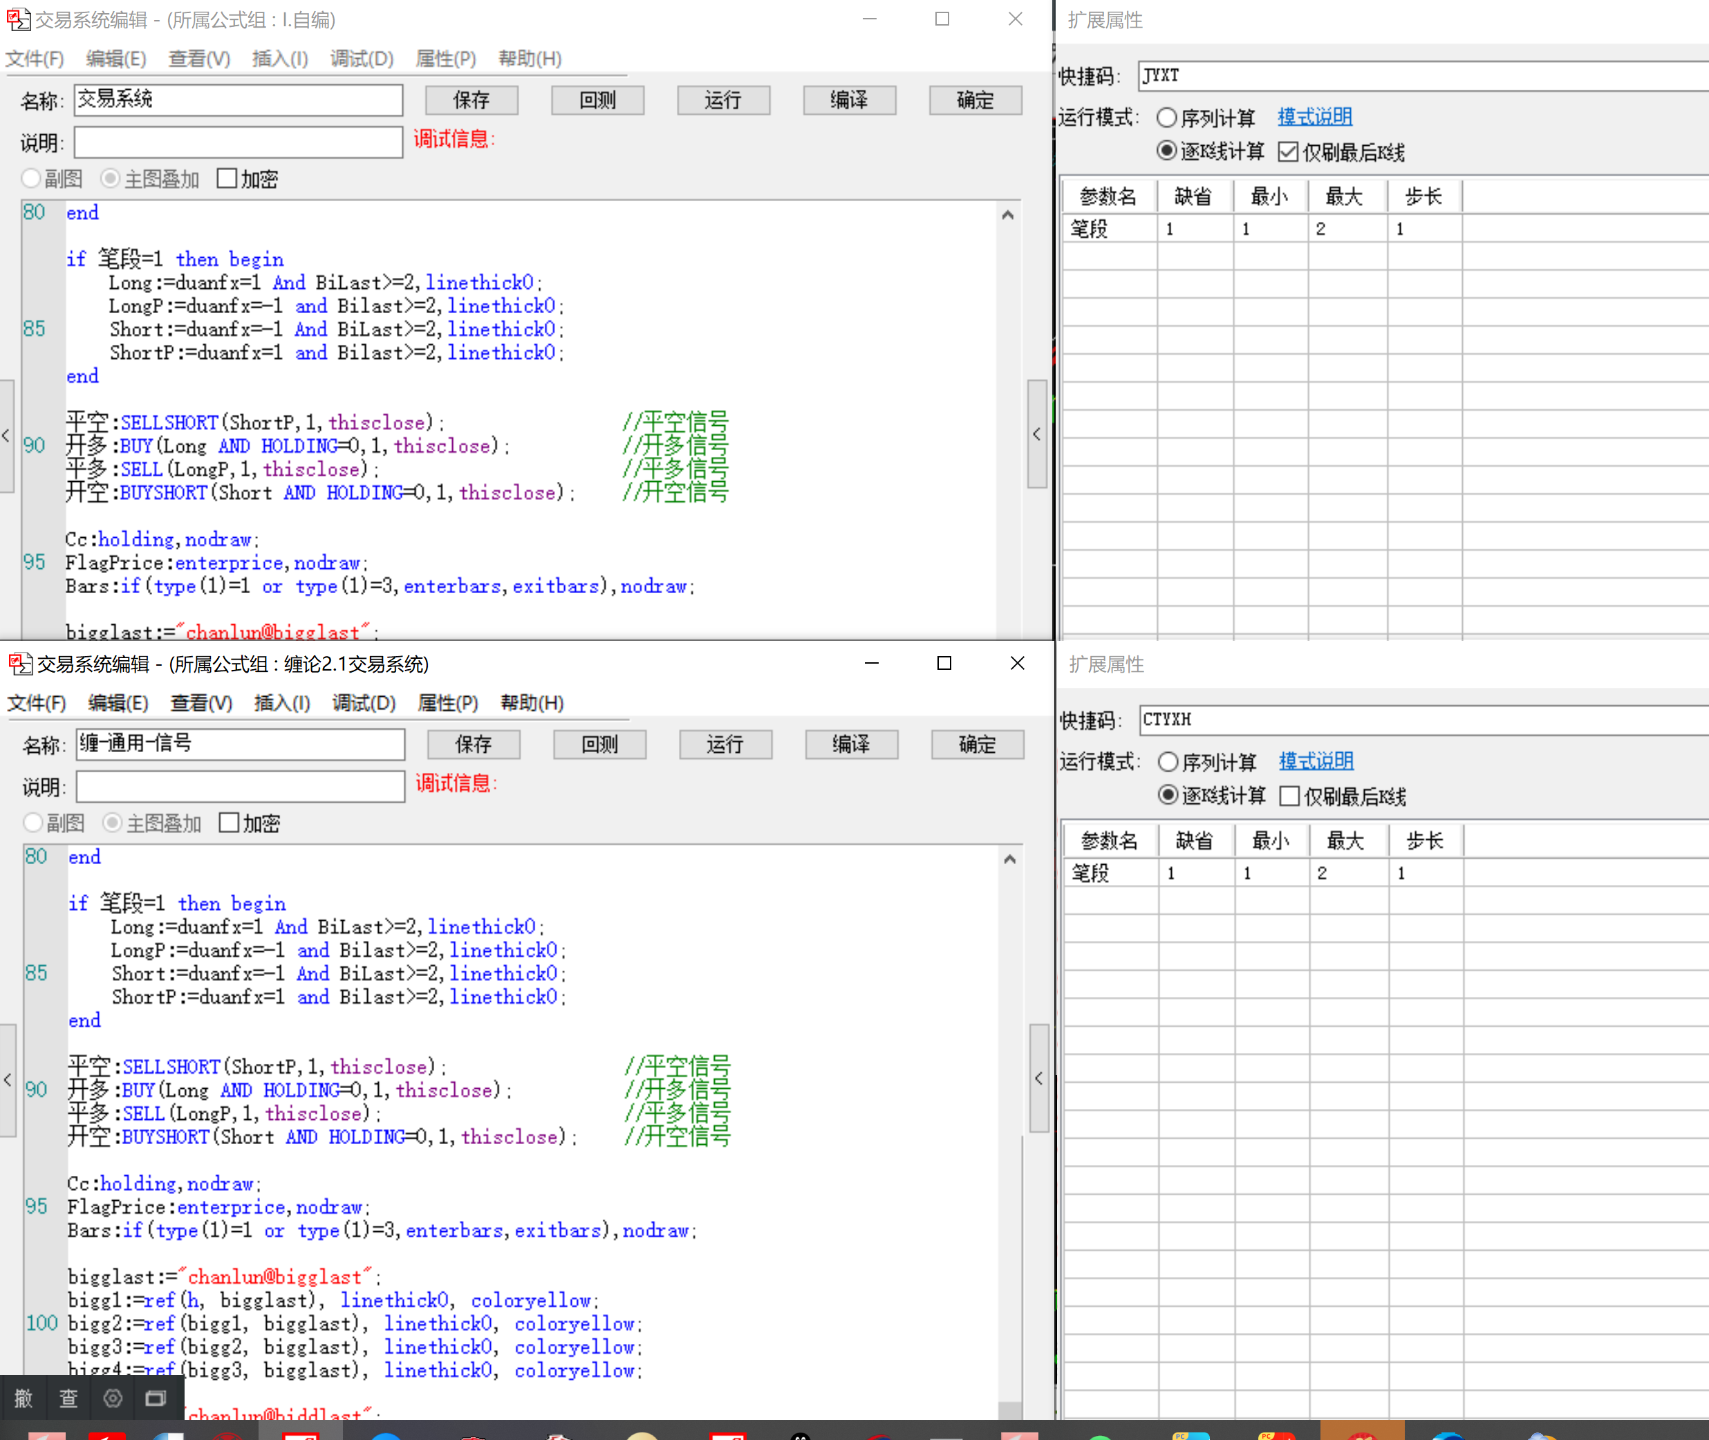Select 序列计算 radio in CTYXH panel

[x=1168, y=762]
